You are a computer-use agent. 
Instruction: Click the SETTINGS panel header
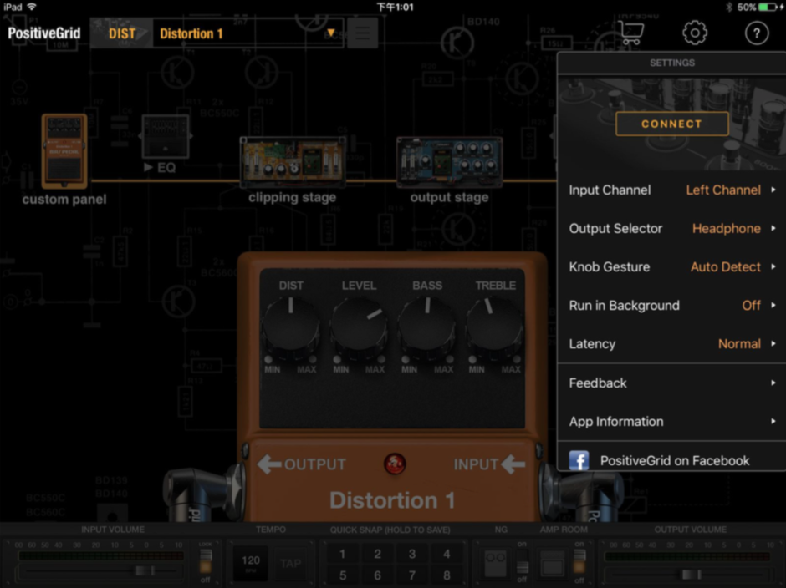671,63
